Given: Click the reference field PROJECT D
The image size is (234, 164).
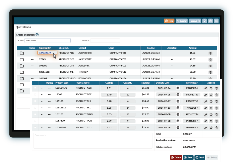Looking at the screenshot, I should coord(192,95).
